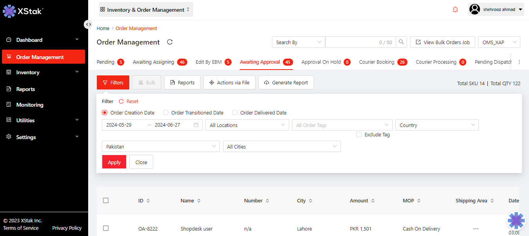The height and width of the screenshot is (236, 529).
Task: Click the three-dot more tabs icon
Action: [x=520, y=62]
